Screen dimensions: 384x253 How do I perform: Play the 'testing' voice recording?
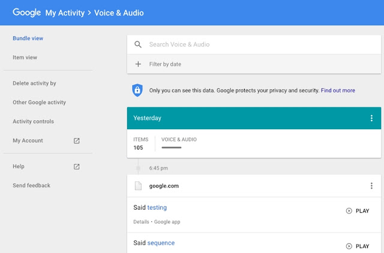pos(358,211)
